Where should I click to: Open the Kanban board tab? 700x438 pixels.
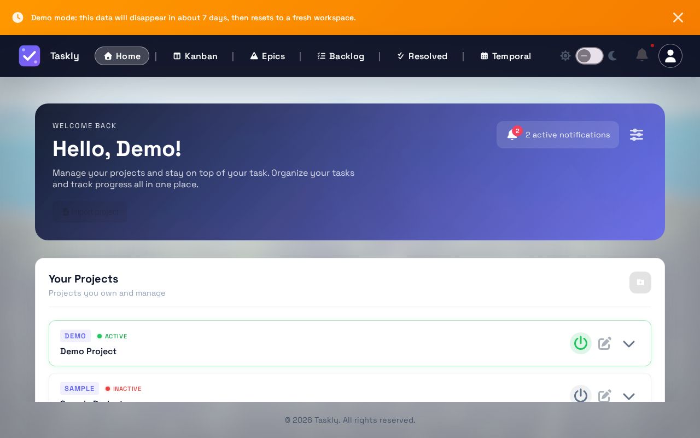click(195, 56)
